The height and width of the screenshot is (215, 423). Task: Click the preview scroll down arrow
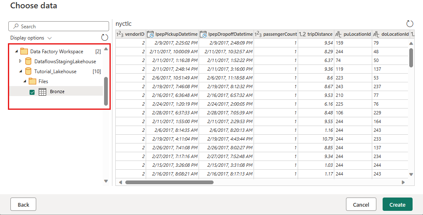411,174
